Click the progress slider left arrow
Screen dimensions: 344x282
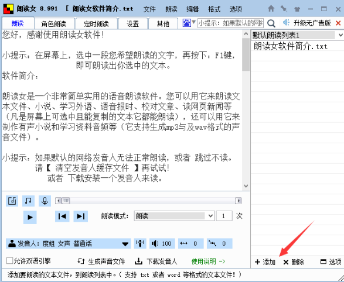[58, 201]
